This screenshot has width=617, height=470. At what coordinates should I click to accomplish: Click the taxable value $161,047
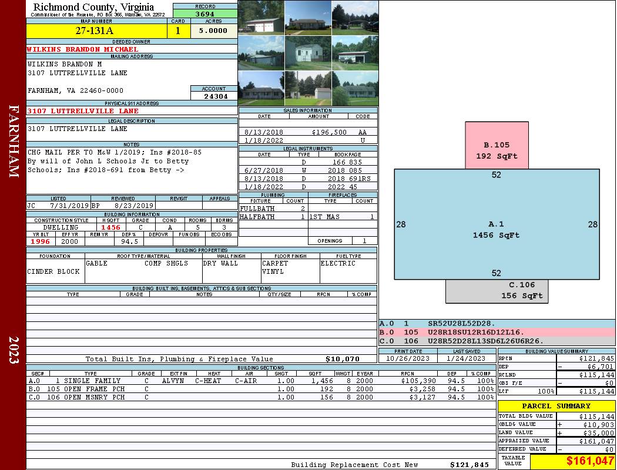pos(590,461)
